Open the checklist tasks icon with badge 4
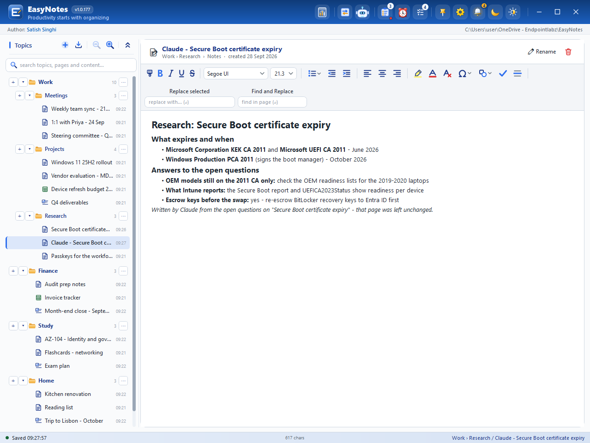590x443 pixels. coord(420,12)
